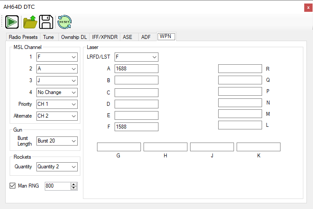The height and width of the screenshot is (209, 313).
Task: Click laser code A field 1688
Action: [x=137, y=69]
